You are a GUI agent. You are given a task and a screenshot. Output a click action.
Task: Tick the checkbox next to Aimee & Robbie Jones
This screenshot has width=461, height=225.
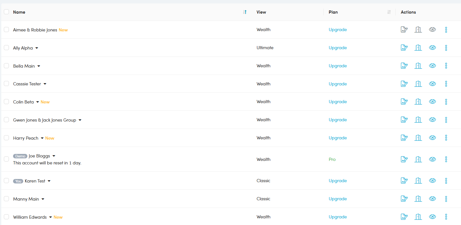6,30
